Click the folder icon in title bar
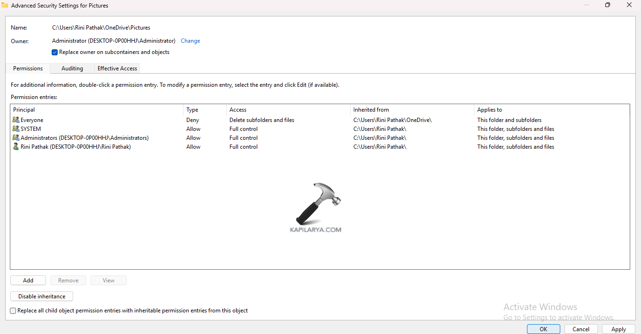 5,5
